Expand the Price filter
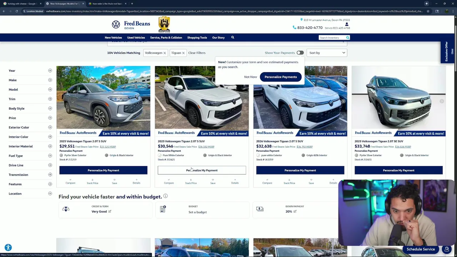457x257 pixels. point(50,118)
